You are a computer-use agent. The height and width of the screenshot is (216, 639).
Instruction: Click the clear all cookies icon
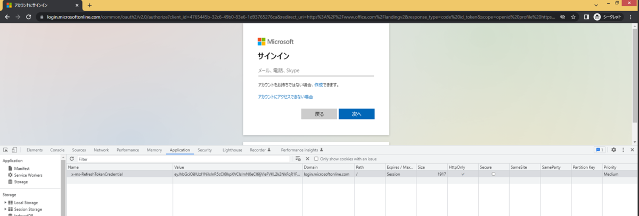[x=298, y=159]
